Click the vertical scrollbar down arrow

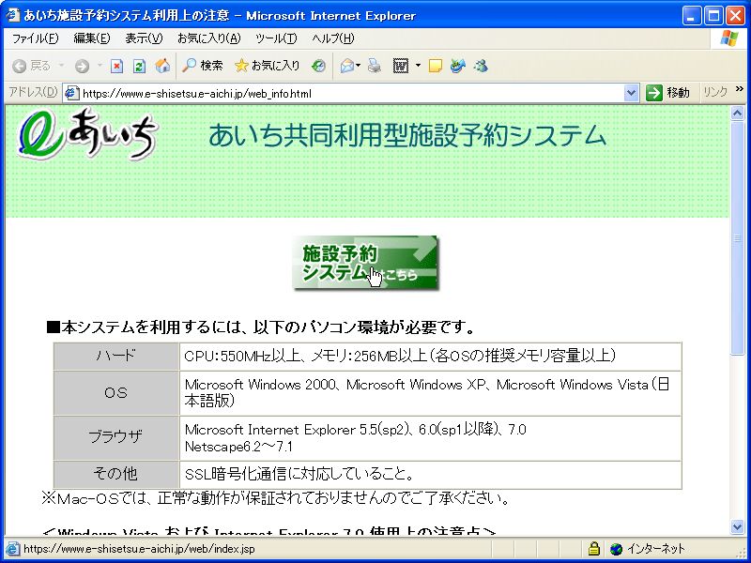pos(738,527)
